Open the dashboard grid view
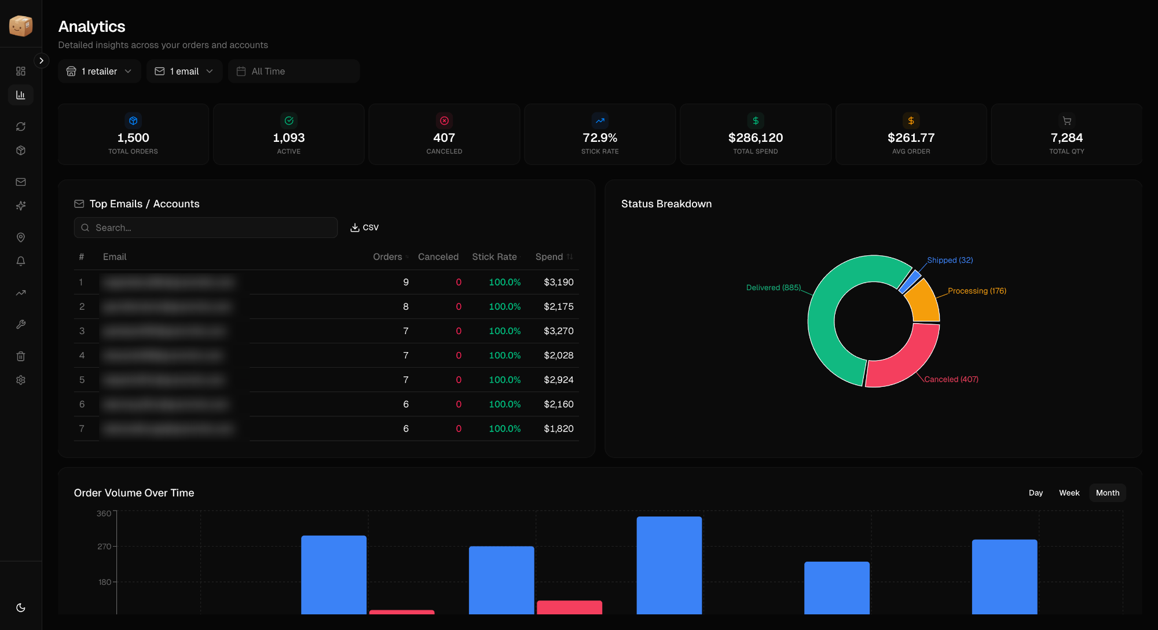The height and width of the screenshot is (630, 1158). [x=21, y=71]
